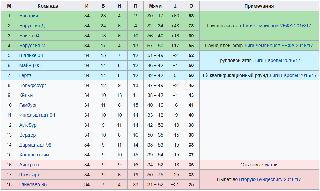The image size is (320, 191).
Task: Open the Кёльн team page
Action: click(x=26, y=95)
